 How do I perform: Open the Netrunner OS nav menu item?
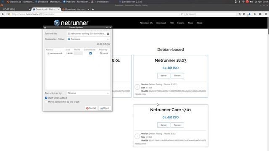tap(146, 23)
